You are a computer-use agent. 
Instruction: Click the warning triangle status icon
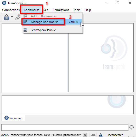101,135
